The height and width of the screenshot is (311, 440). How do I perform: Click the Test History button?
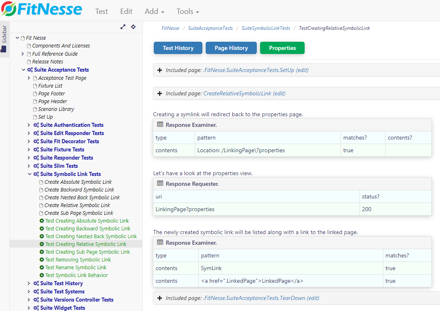pyautogui.click(x=178, y=48)
